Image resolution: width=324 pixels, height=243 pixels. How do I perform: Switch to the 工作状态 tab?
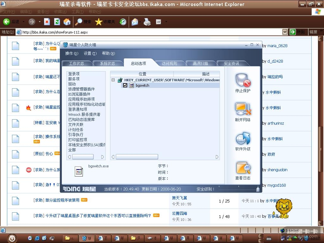point(77,63)
